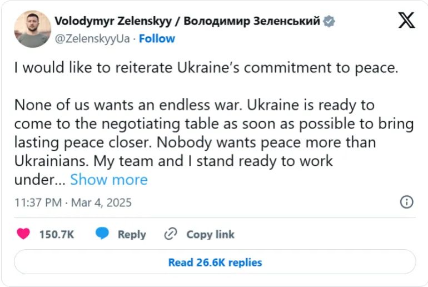This screenshot has height=287, width=428.
Task: Click the X logo
Action: 406,21
